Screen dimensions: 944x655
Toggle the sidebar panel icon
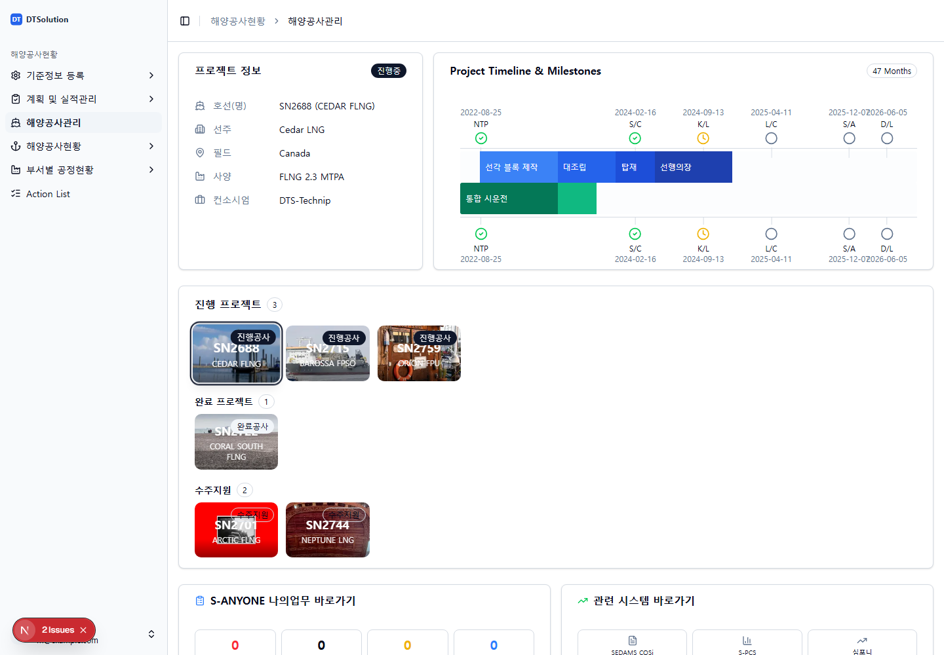pos(185,21)
